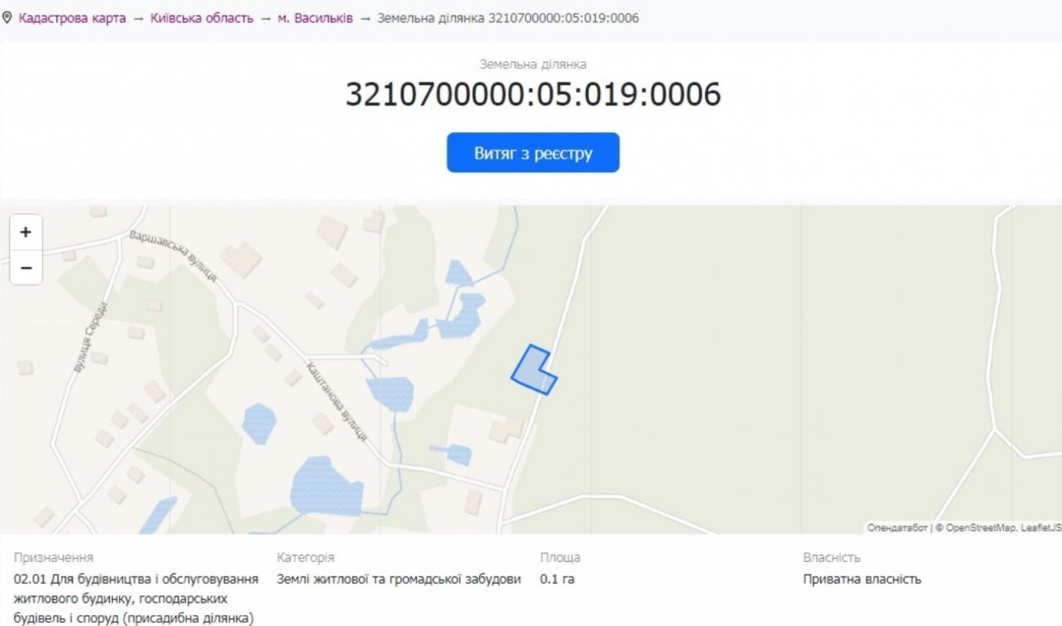Click the Землі житлової та громадської забудови category

click(x=399, y=580)
